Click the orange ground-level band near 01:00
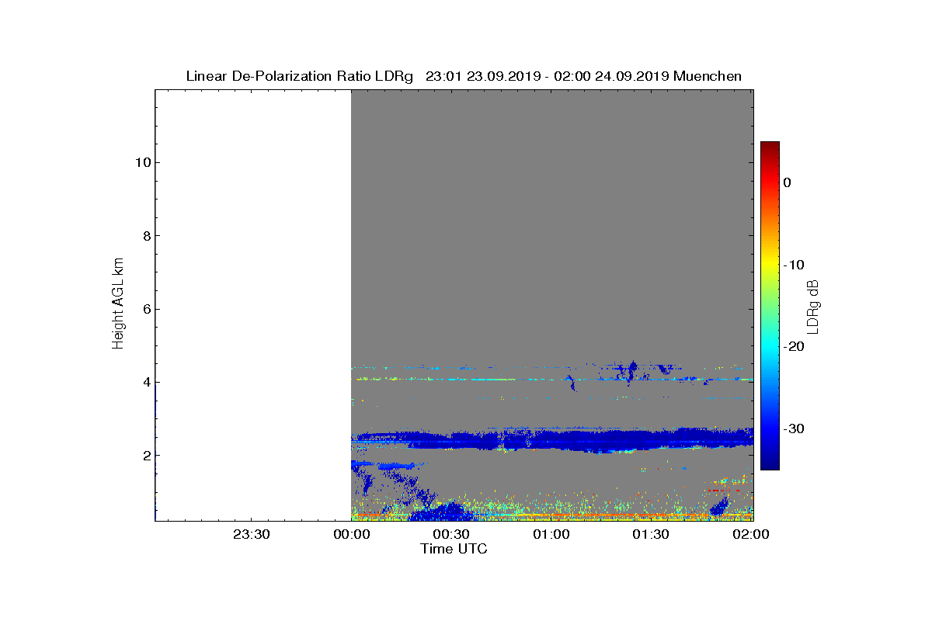Image resolution: width=932 pixels, height=621 pixels. [552, 515]
